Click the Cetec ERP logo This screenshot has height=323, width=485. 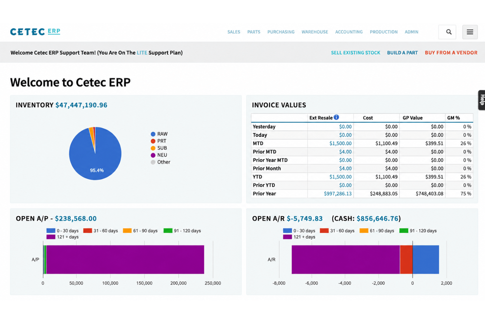pyautogui.click(x=35, y=31)
